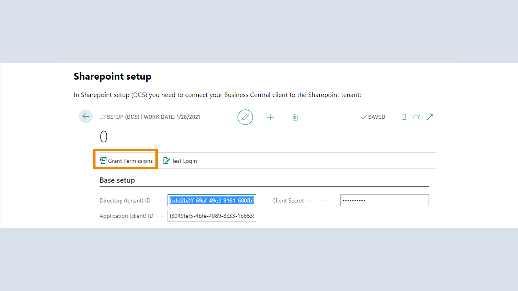
Task: Open page in new window icon
Action: click(x=416, y=117)
